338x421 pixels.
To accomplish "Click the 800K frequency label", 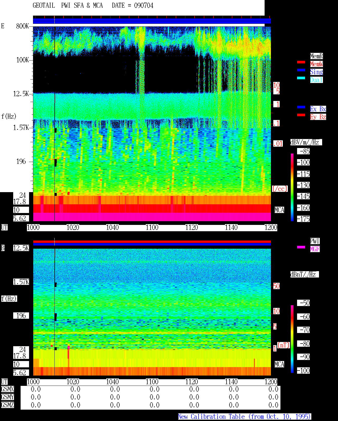I will pyautogui.click(x=22, y=26).
